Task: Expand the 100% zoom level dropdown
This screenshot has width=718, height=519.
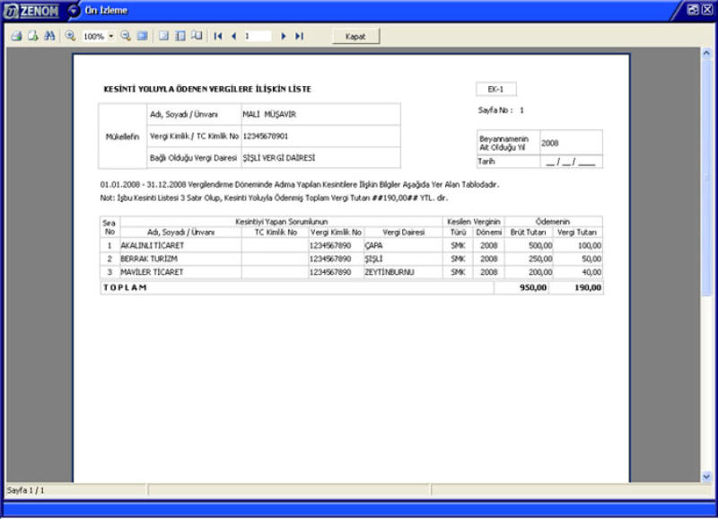Action: pos(111,36)
